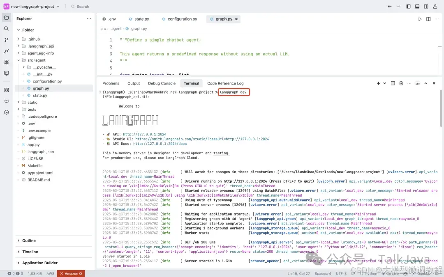Expand the .langgraph_api folder
Screen dimensions: 444x277
pos(18,46)
